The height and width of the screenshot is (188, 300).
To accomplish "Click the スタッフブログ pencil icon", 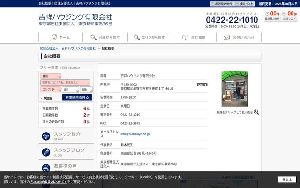I will [x=46, y=152].
